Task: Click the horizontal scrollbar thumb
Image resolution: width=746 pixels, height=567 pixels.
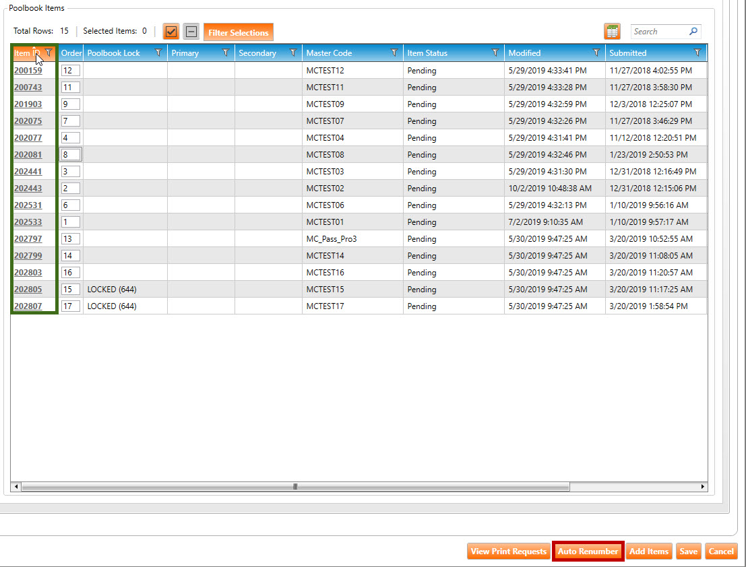Action: point(294,486)
